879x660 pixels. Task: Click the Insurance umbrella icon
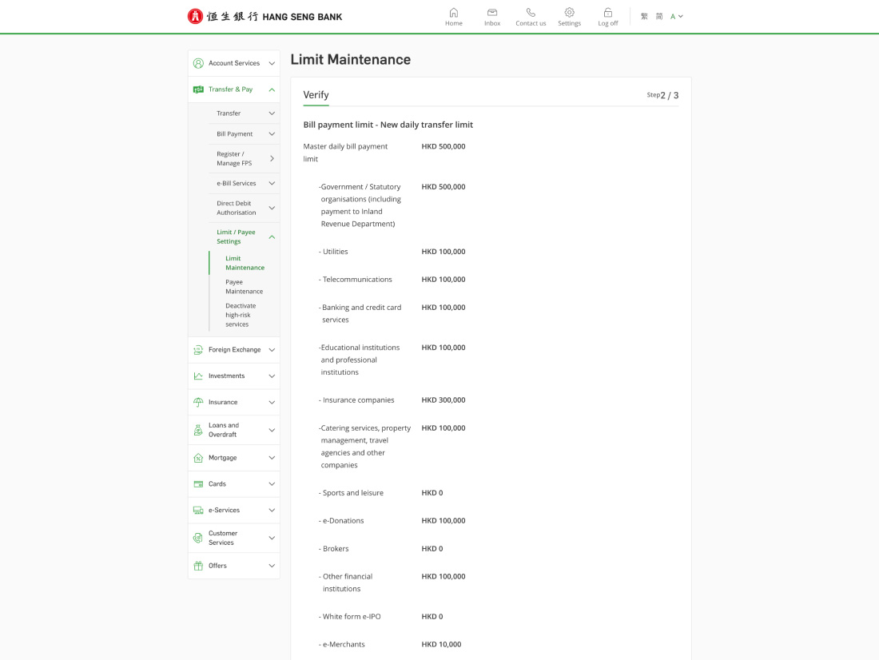point(198,402)
